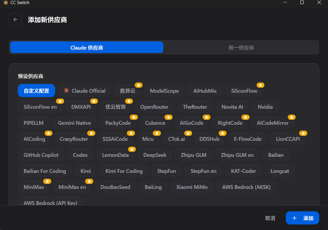Click the star badge on MiniMax

click(x=47, y=181)
